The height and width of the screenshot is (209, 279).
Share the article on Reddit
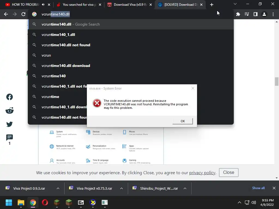click(x=10, y=110)
